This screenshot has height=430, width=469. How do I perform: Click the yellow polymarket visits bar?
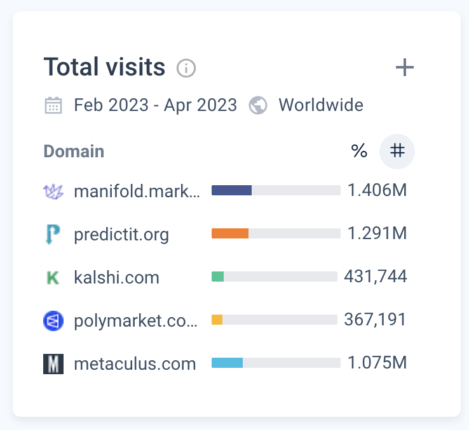click(x=217, y=320)
